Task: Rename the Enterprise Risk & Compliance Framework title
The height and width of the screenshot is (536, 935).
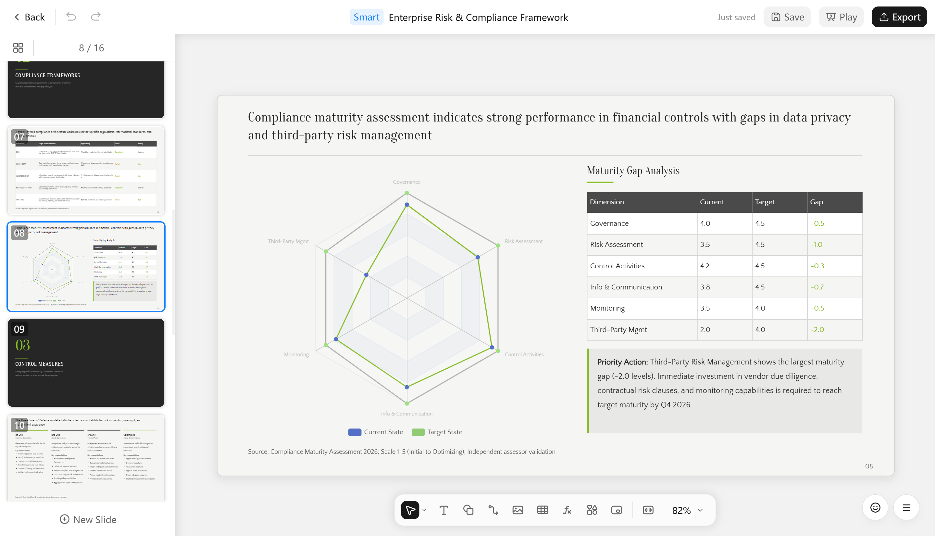Action: 478,17
